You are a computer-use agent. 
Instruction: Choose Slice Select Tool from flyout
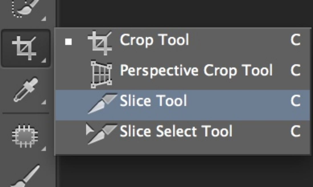point(183,135)
